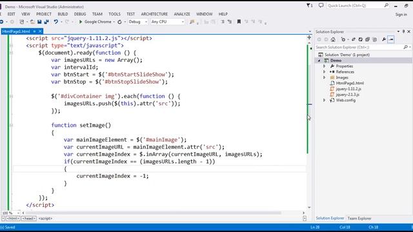Click the Pending Changes Filter clock icon

[x=343, y=39]
